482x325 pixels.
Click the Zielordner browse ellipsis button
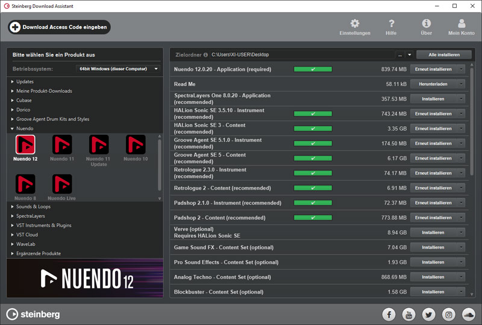point(400,55)
